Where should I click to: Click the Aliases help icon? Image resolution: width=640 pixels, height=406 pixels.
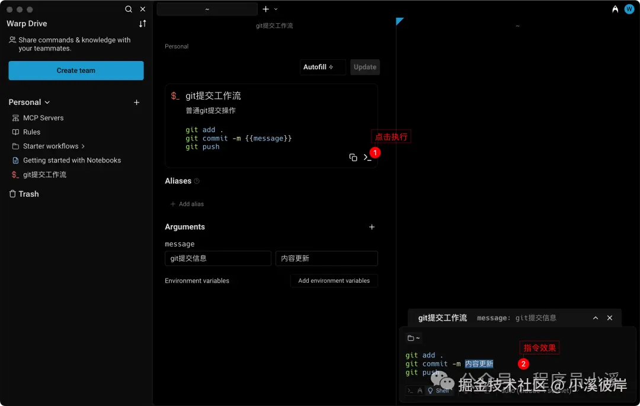pos(197,181)
